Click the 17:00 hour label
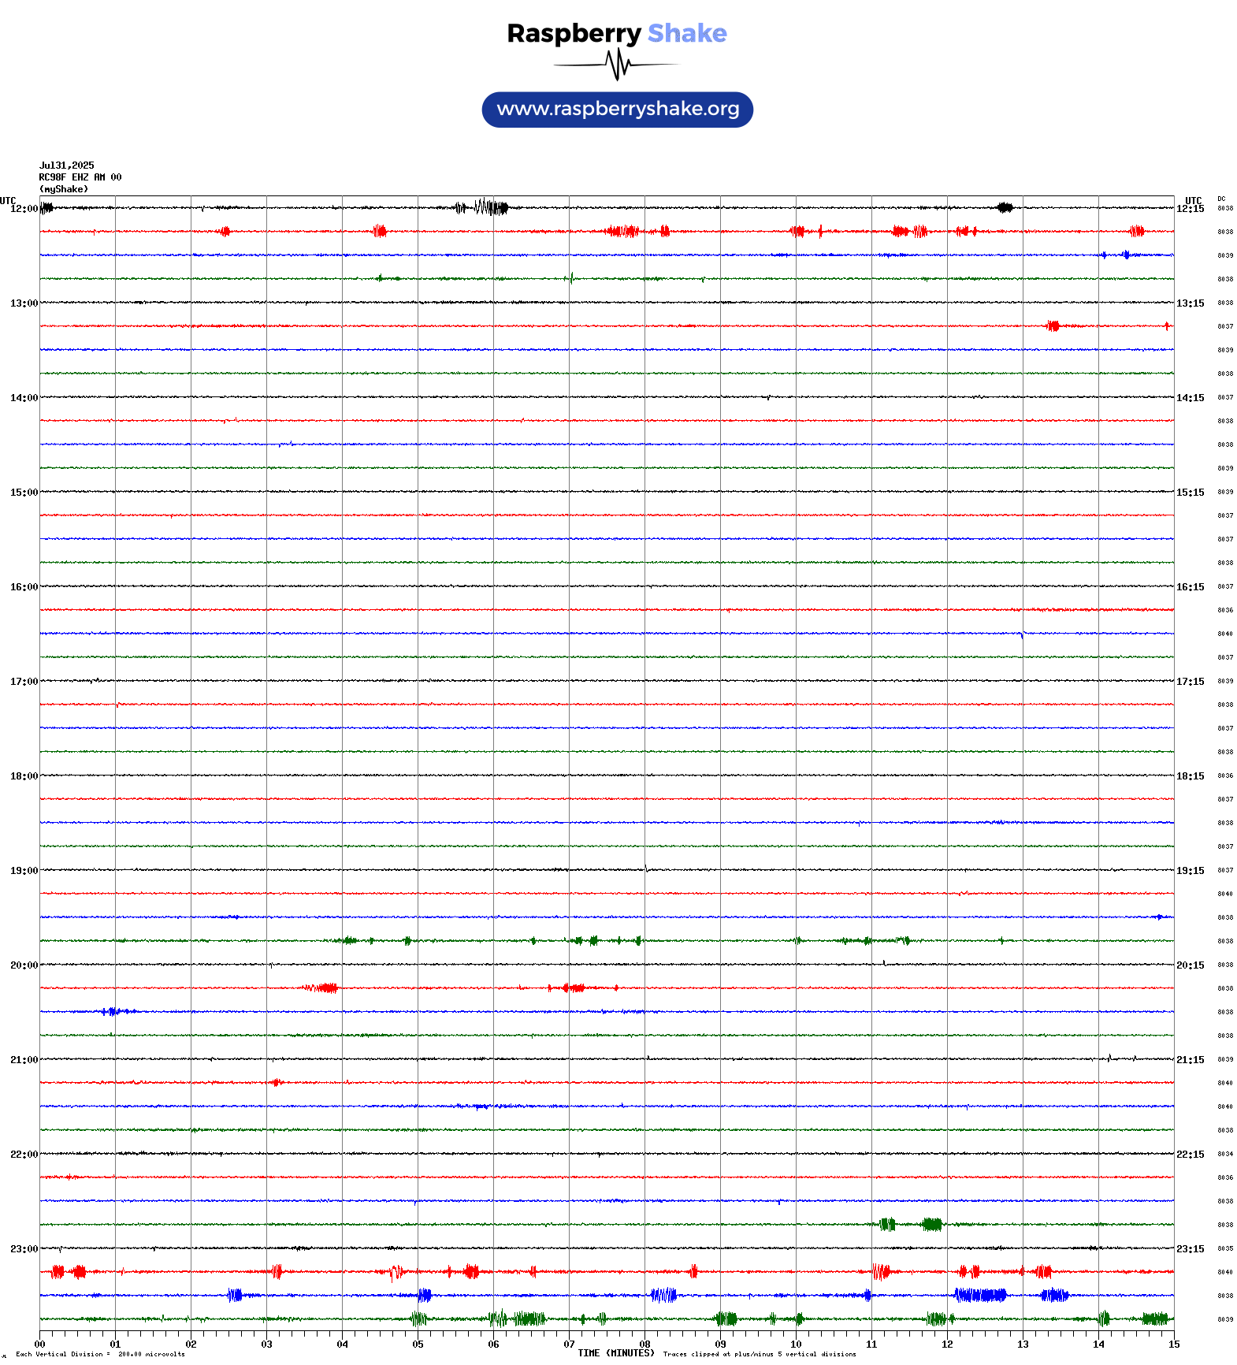This screenshot has width=1237, height=1365. 24,682
